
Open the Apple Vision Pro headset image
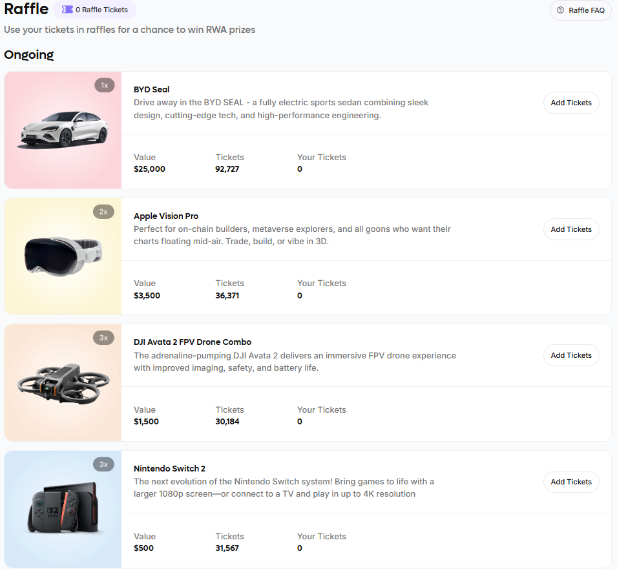click(x=63, y=256)
